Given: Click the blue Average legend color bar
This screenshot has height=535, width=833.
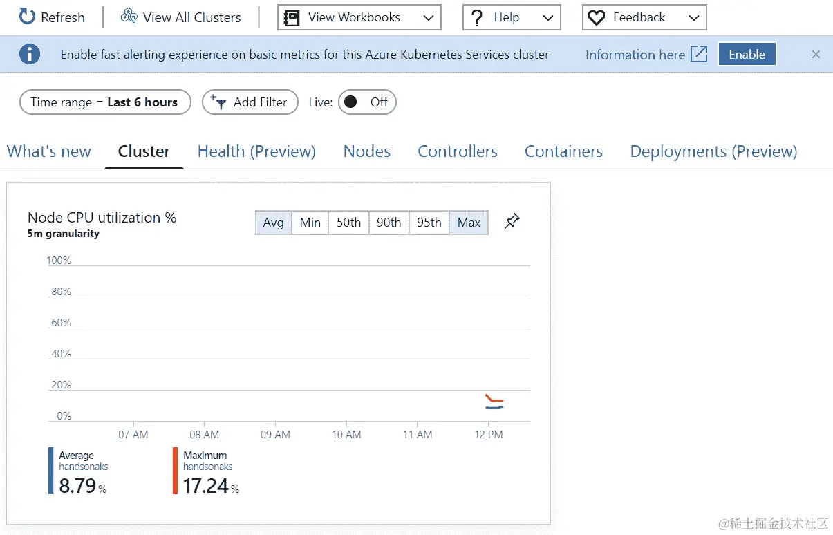Looking at the screenshot, I should point(50,471).
